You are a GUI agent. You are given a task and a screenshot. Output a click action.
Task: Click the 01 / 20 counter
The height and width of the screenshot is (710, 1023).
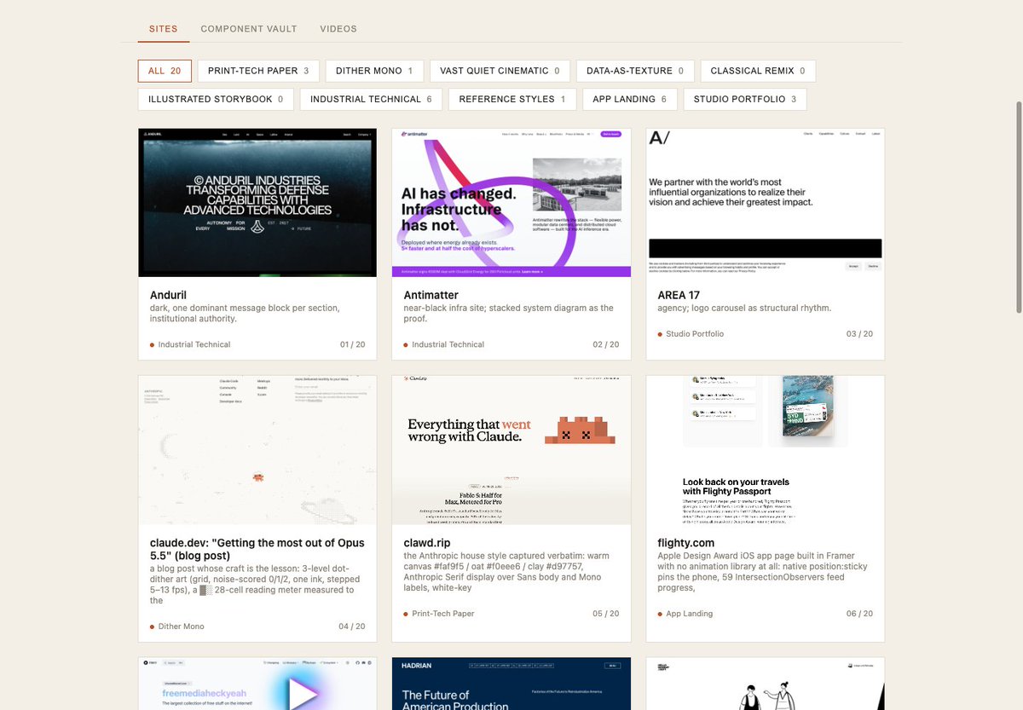(352, 344)
